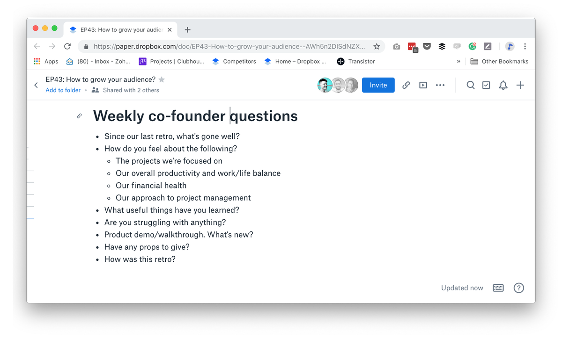Copy document link with the chain icon
562x338 pixels.
point(406,85)
